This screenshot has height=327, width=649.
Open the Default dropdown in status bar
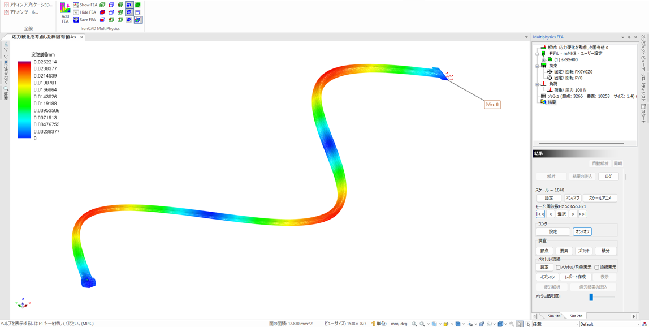(x=611, y=324)
